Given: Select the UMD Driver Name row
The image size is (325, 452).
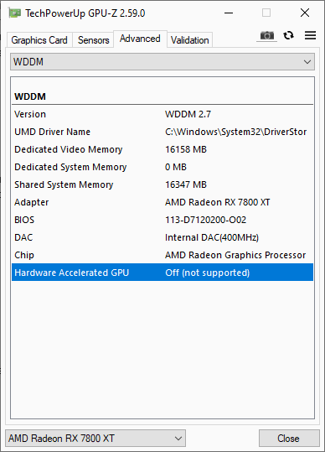Looking at the screenshot, I should coord(162,132).
